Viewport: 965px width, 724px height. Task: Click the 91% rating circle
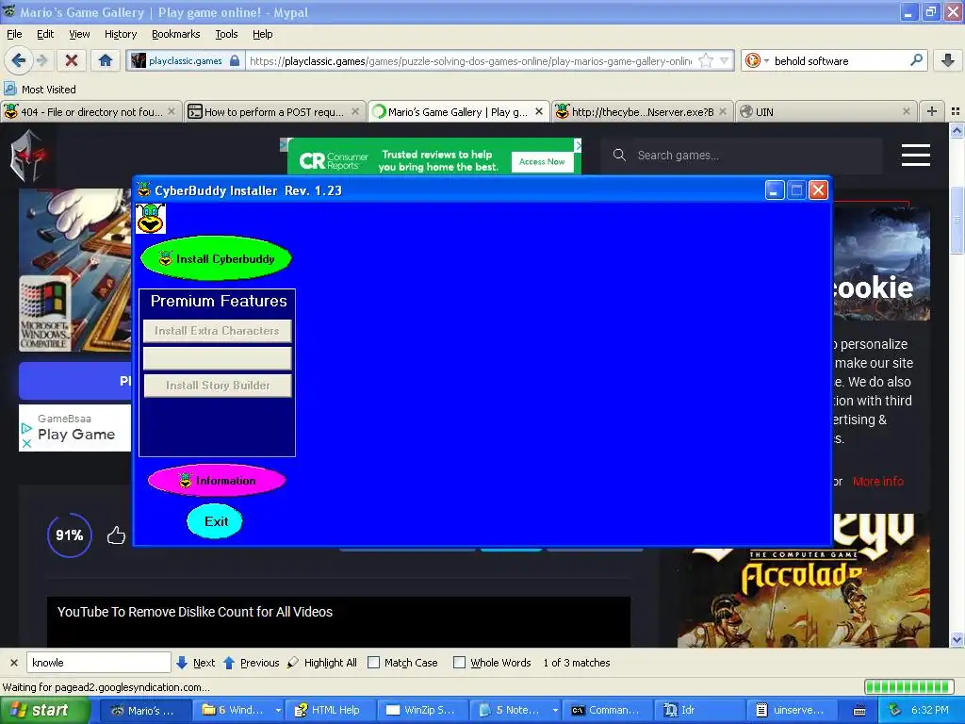coord(70,535)
